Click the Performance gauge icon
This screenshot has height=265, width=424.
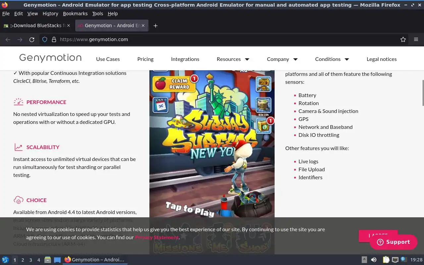[18, 102]
